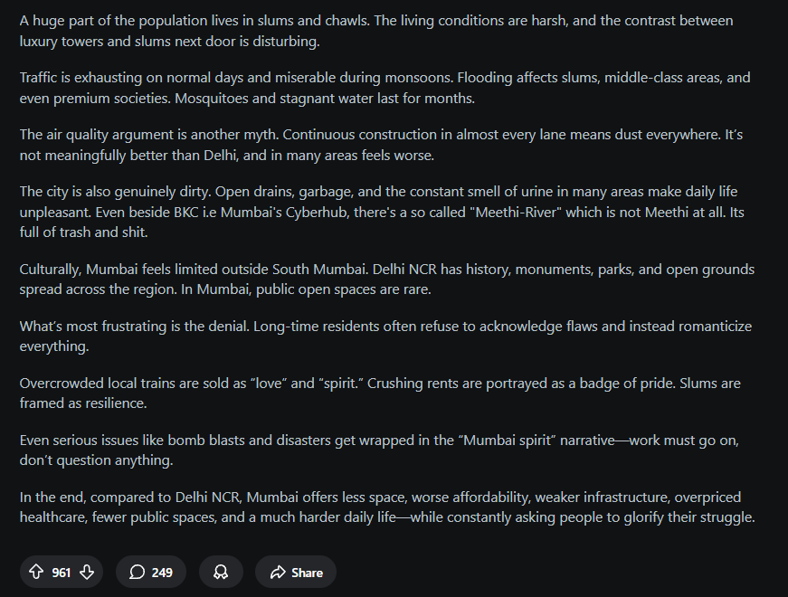
Task: Click the Share button
Action: point(295,572)
